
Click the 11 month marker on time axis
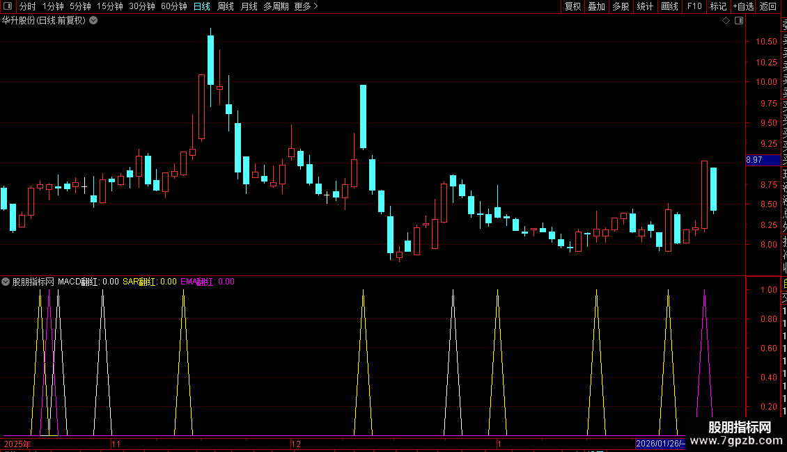click(116, 444)
